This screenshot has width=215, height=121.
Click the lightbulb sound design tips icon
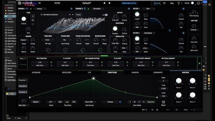[178, 3]
